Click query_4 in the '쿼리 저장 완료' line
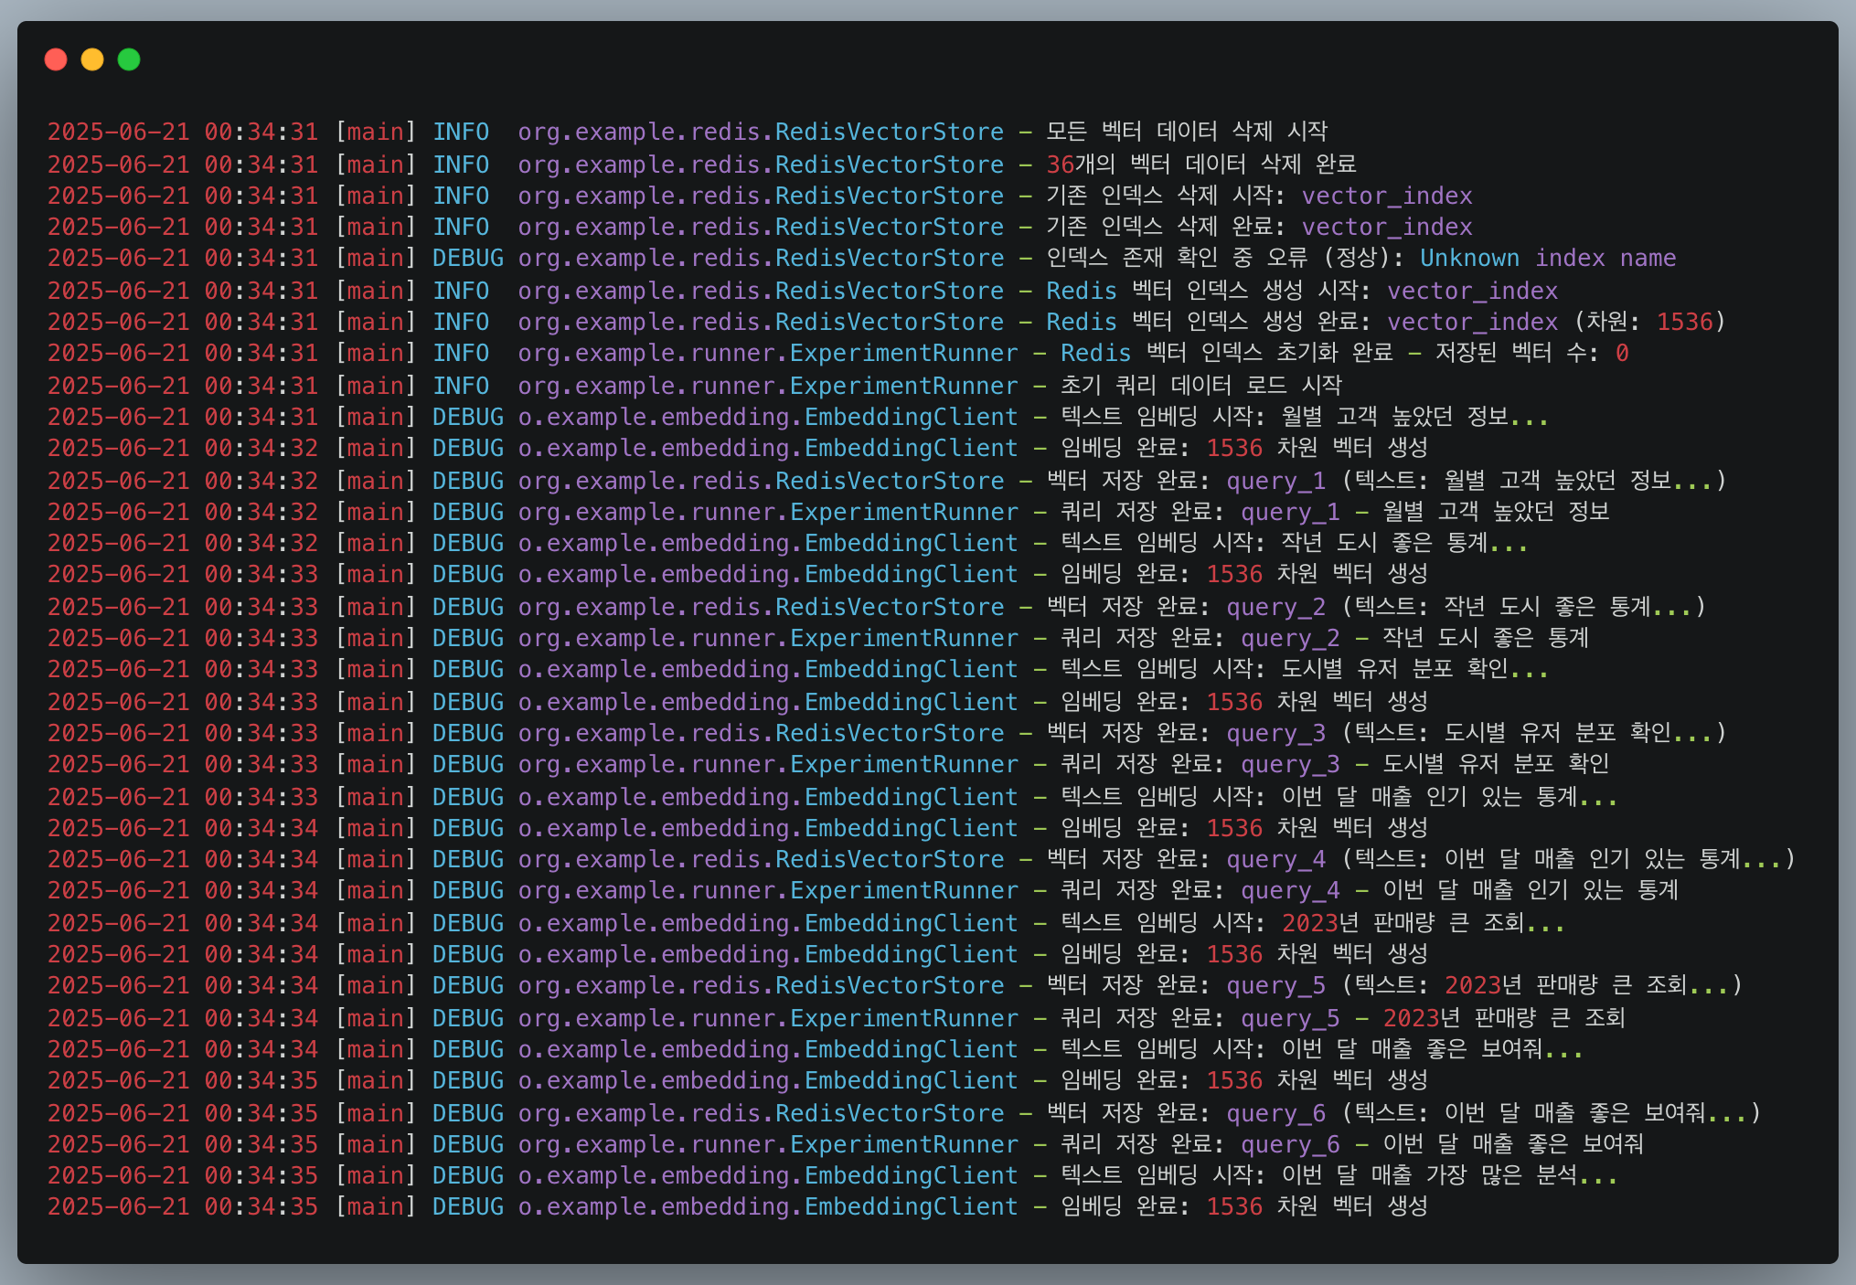This screenshot has height=1285, width=1856. pos(1289,890)
